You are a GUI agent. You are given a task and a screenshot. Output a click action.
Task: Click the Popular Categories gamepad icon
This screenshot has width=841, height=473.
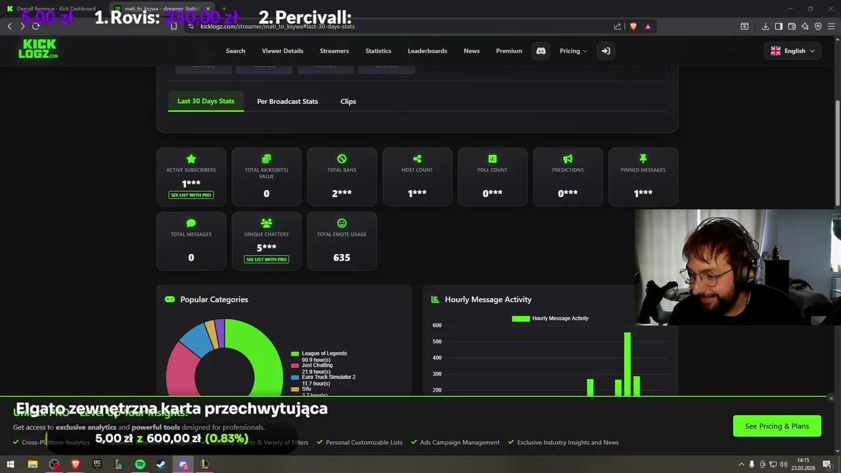click(x=170, y=299)
